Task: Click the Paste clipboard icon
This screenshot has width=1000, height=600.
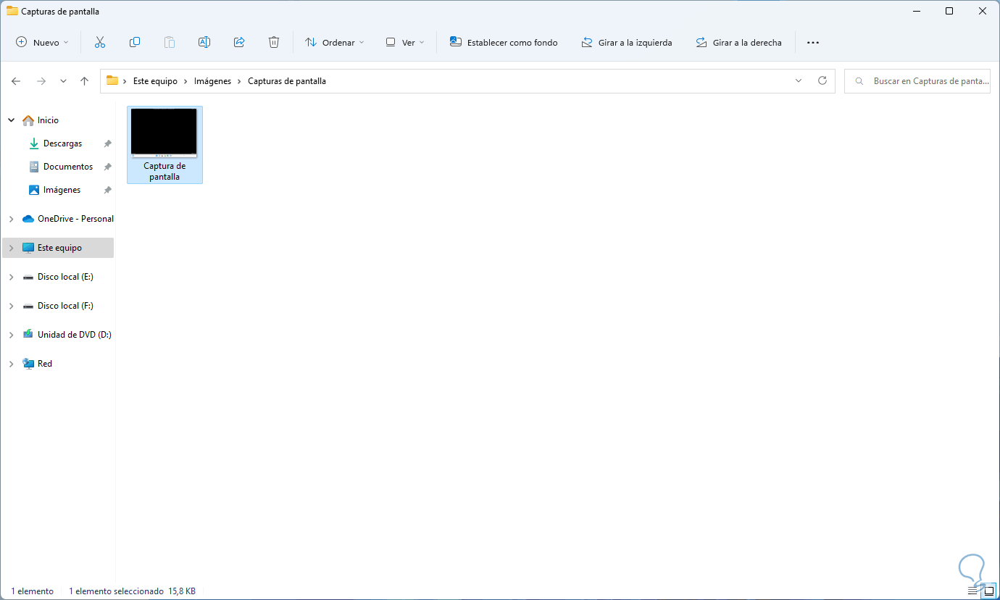Action: [x=170, y=43]
